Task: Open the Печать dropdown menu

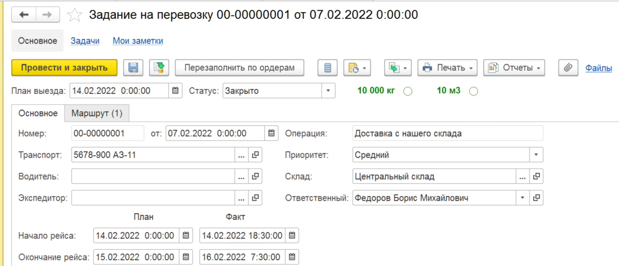Action: (x=447, y=67)
